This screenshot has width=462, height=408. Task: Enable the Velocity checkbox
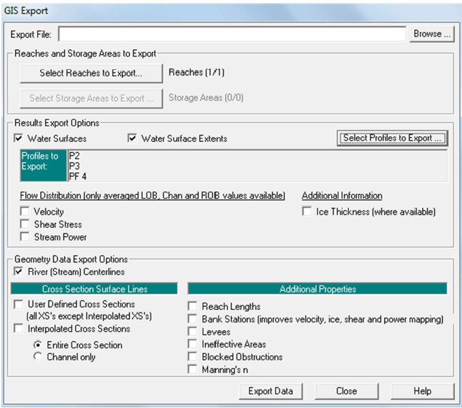pyautogui.click(x=25, y=211)
